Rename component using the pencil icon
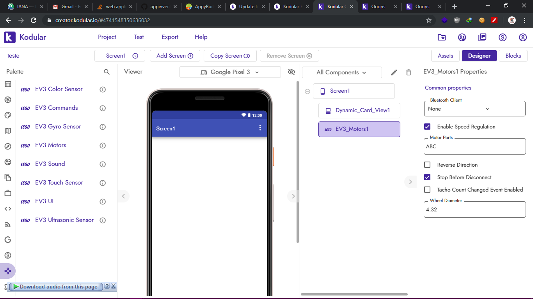The height and width of the screenshot is (299, 533). [x=394, y=72]
